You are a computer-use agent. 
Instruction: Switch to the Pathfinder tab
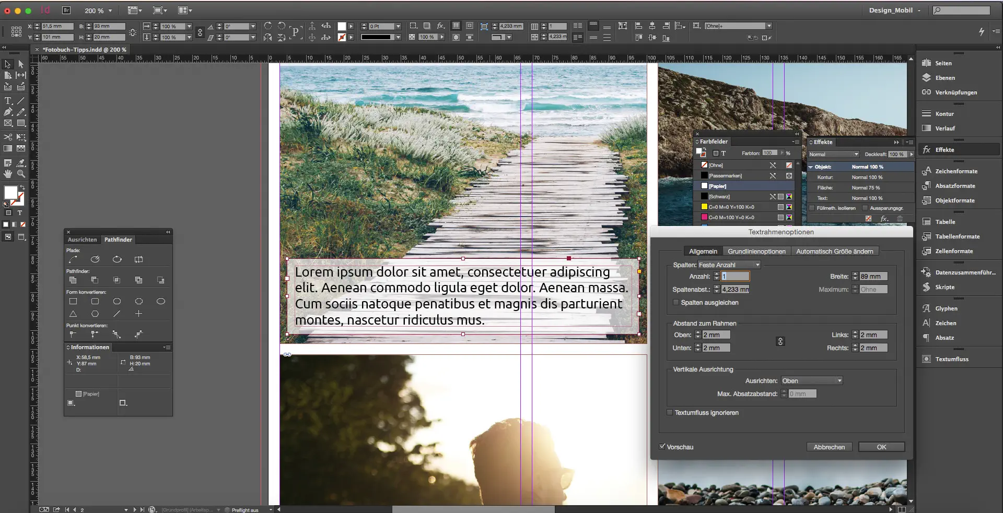tap(118, 240)
